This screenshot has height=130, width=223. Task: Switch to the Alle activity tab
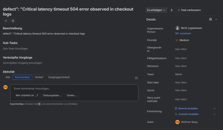(x=8, y=77)
